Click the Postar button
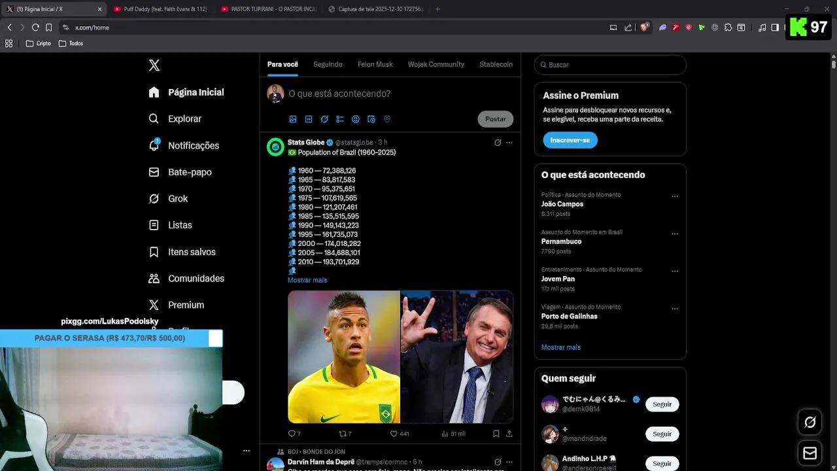This screenshot has width=837, height=471. 496,119
